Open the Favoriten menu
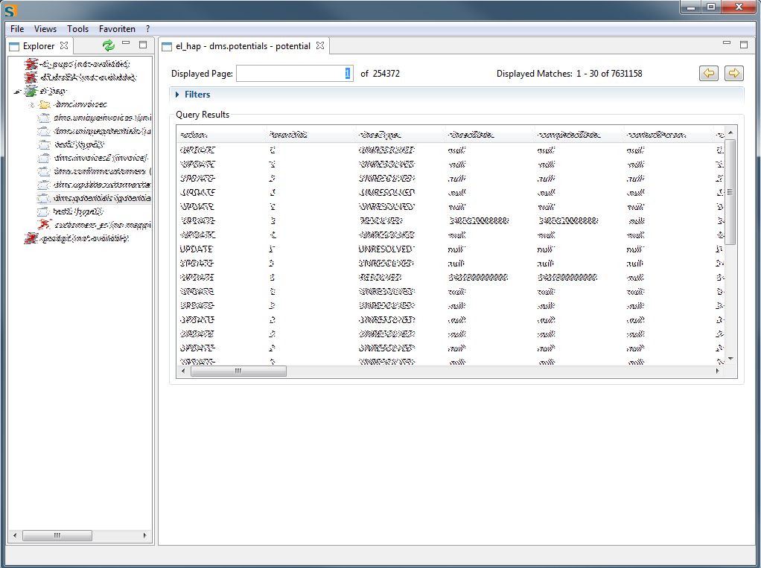Image resolution: width=761 pixels, height=568 pixels. coord(117,28)
